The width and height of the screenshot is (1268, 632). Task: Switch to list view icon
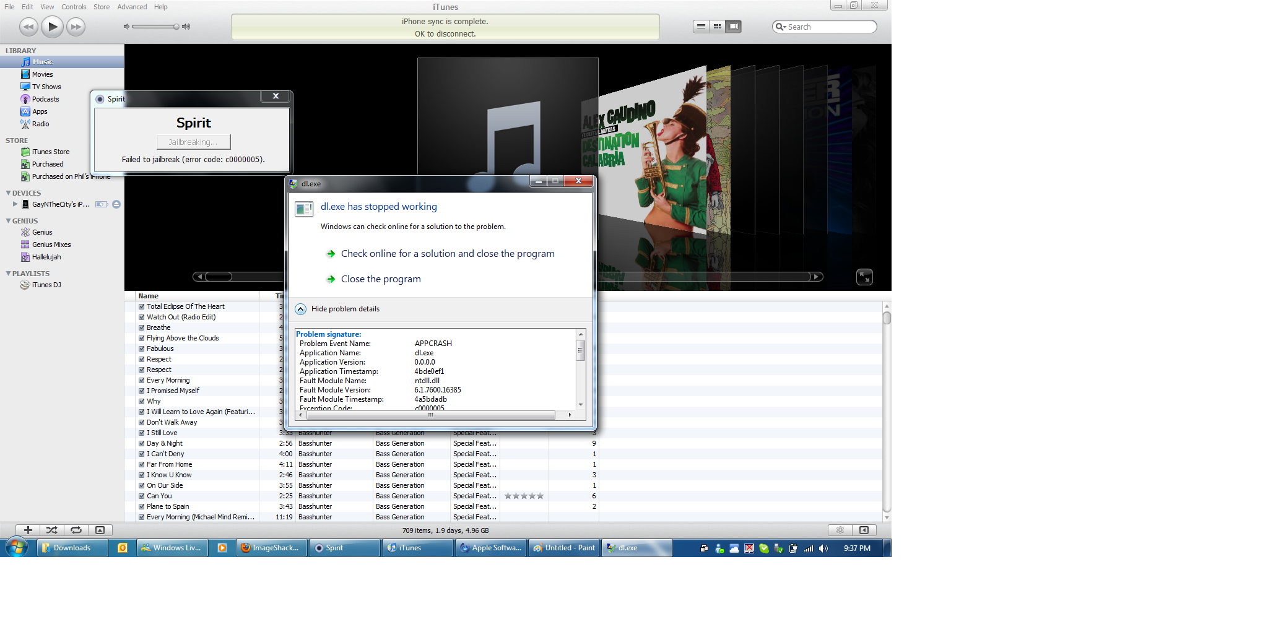tap(701, 27)
